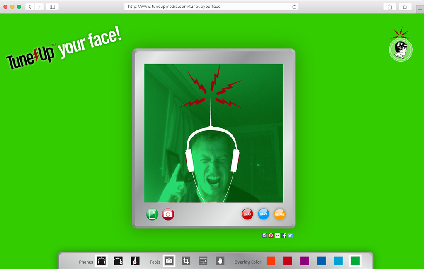Select the front-view headphones style

click(101, 261)
